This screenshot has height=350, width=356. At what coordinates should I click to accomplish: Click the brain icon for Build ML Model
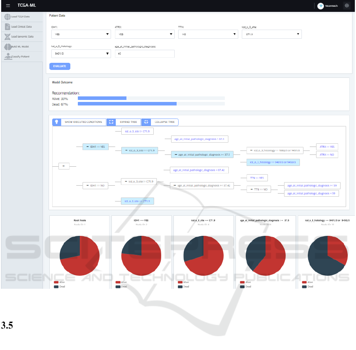point(7,47)
